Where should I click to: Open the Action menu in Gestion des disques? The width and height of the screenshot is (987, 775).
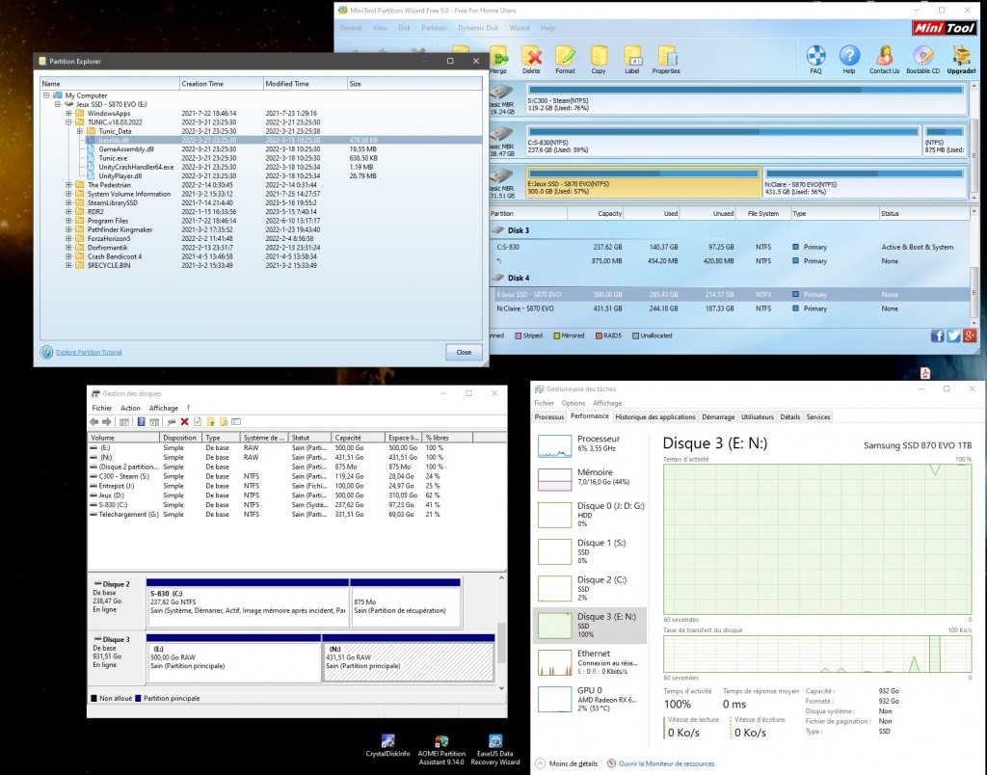pyautogui.click(x=130, y=408)
